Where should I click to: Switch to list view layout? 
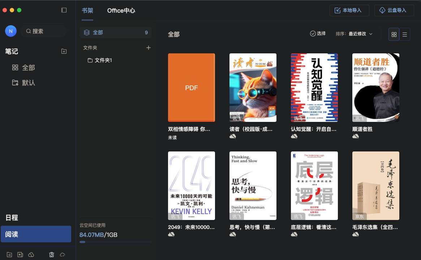[x=405, y=34]
